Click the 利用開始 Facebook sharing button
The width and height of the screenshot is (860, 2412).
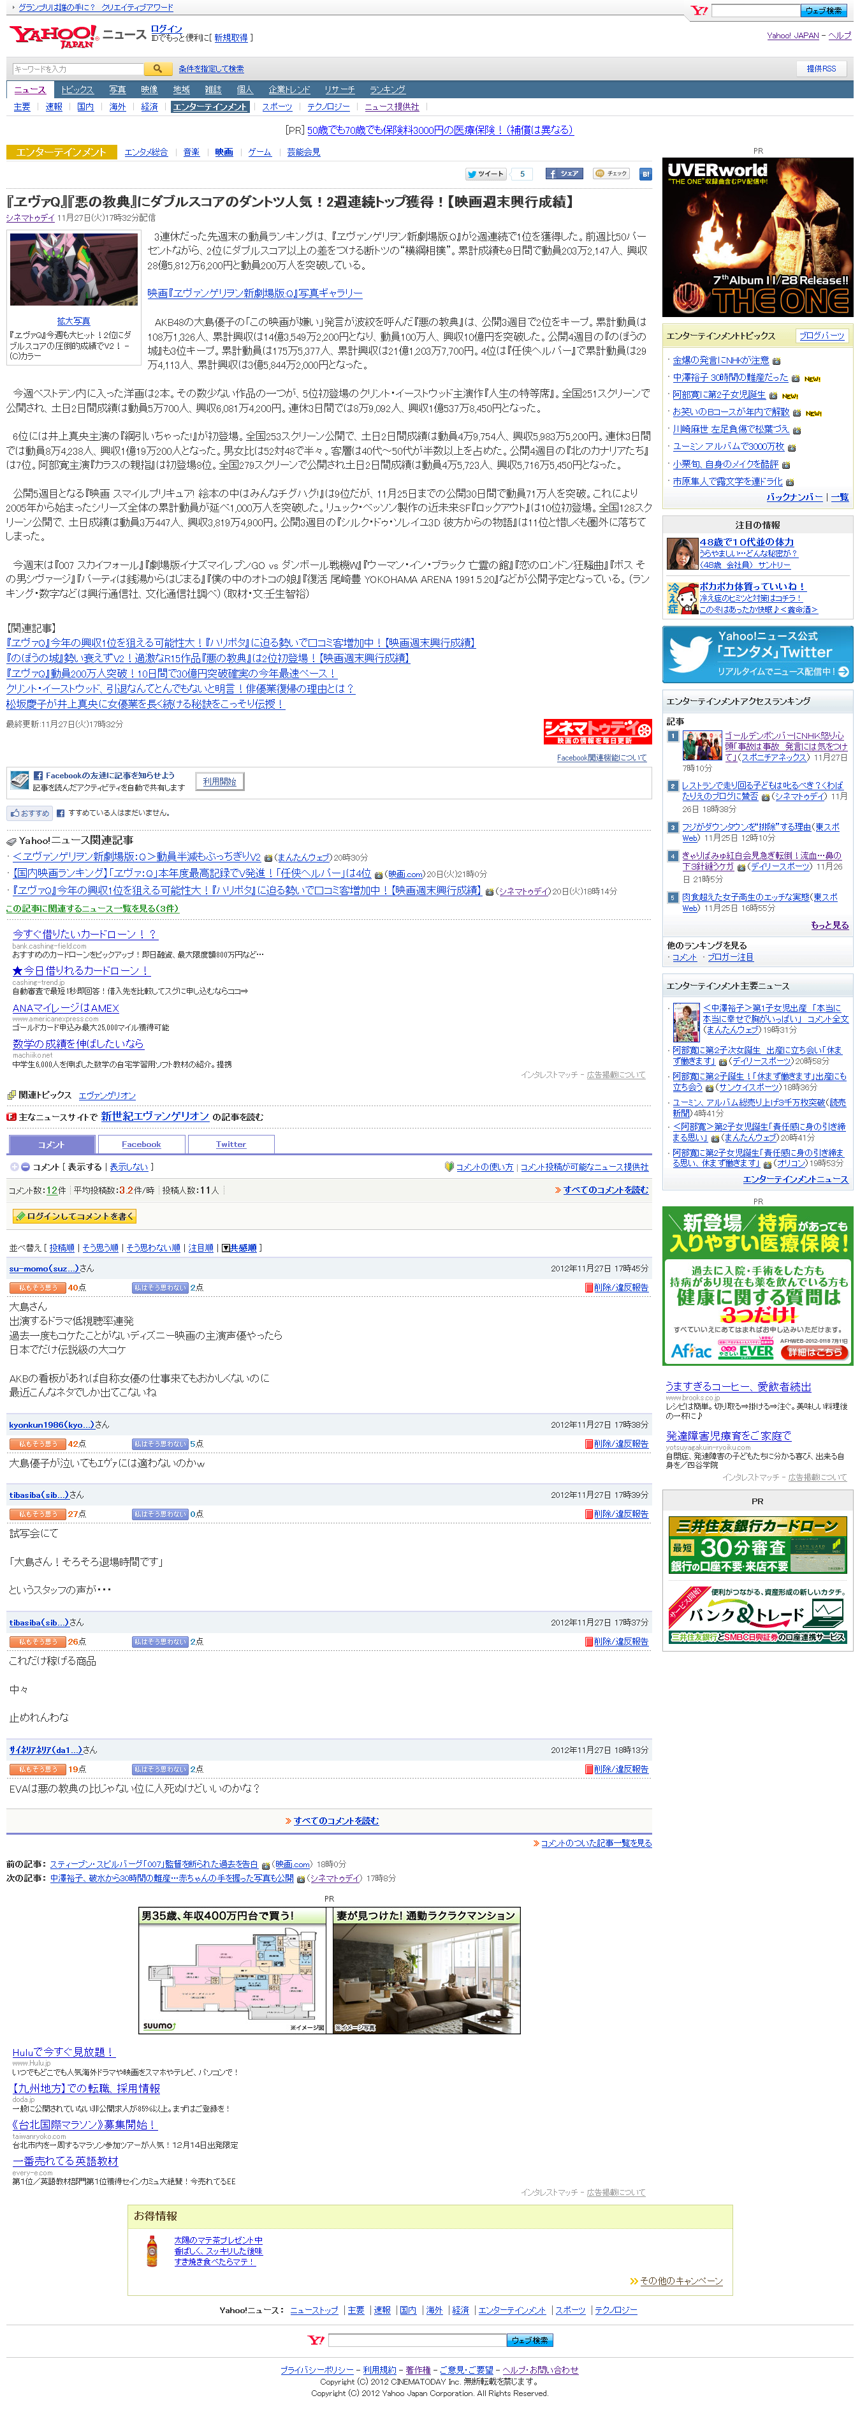coord(220,781)
